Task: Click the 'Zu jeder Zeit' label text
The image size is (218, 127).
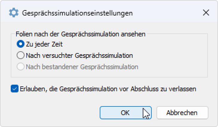Action: pyautogui.click(x=44, y=44)
